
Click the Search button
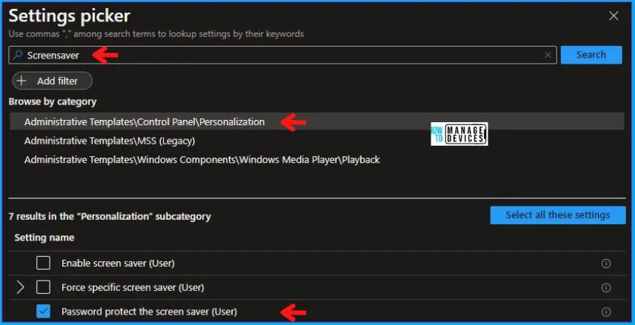pos(591,55)
